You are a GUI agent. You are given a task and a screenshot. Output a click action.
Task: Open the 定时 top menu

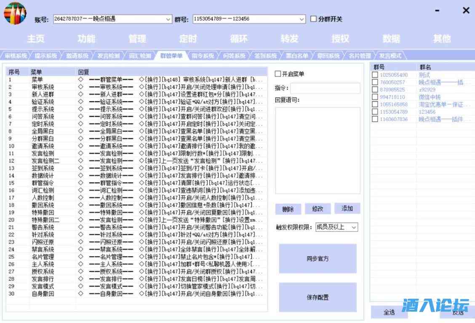(188, 39)
